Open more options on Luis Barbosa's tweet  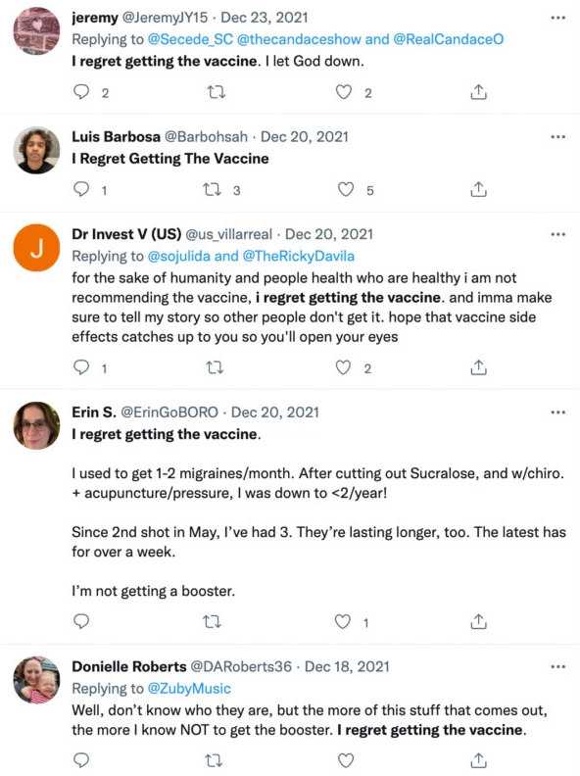click(557, 136)
